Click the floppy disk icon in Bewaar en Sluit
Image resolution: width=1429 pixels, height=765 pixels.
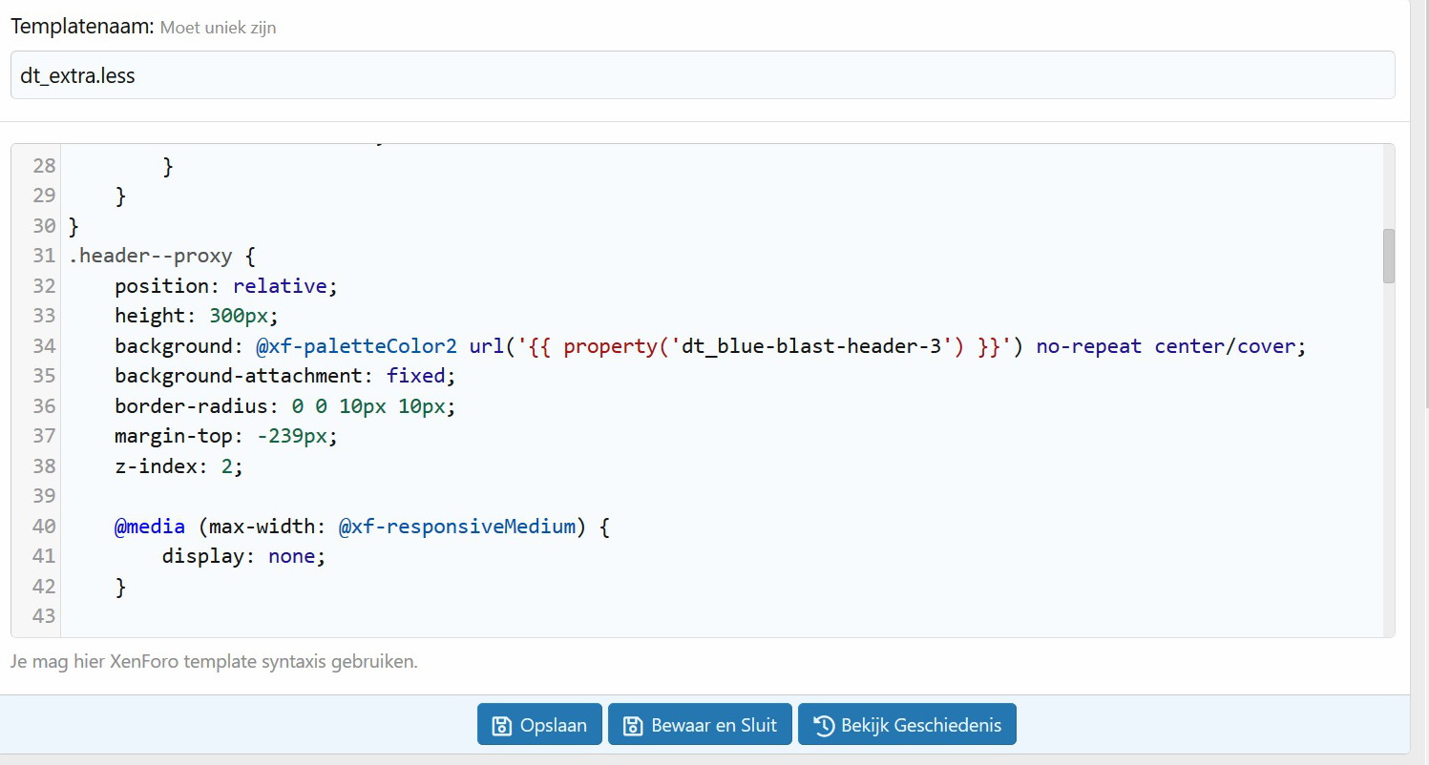pos(632,726)
